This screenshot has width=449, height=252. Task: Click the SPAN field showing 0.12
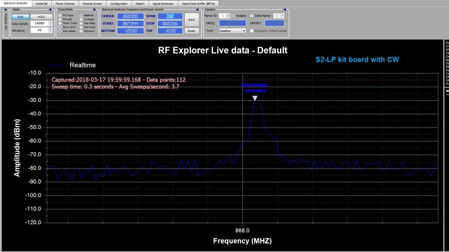[170, 16]
